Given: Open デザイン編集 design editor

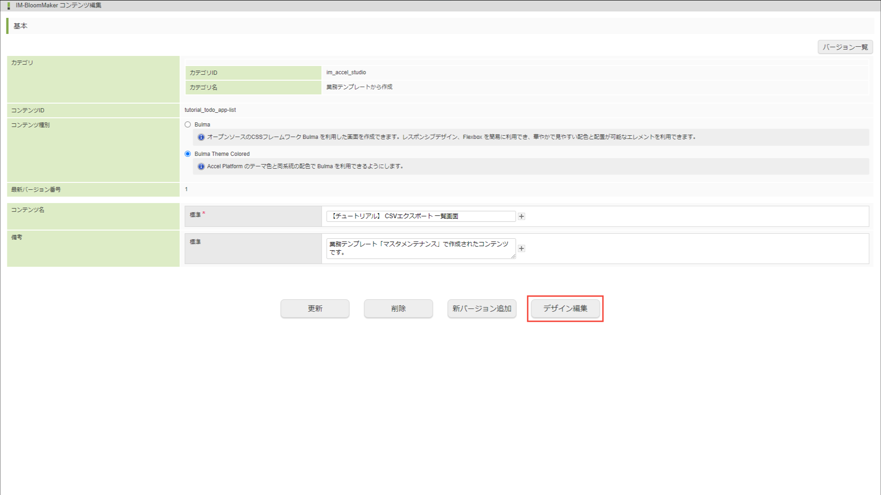Looking at the screenshot, I should pos(565,308).
